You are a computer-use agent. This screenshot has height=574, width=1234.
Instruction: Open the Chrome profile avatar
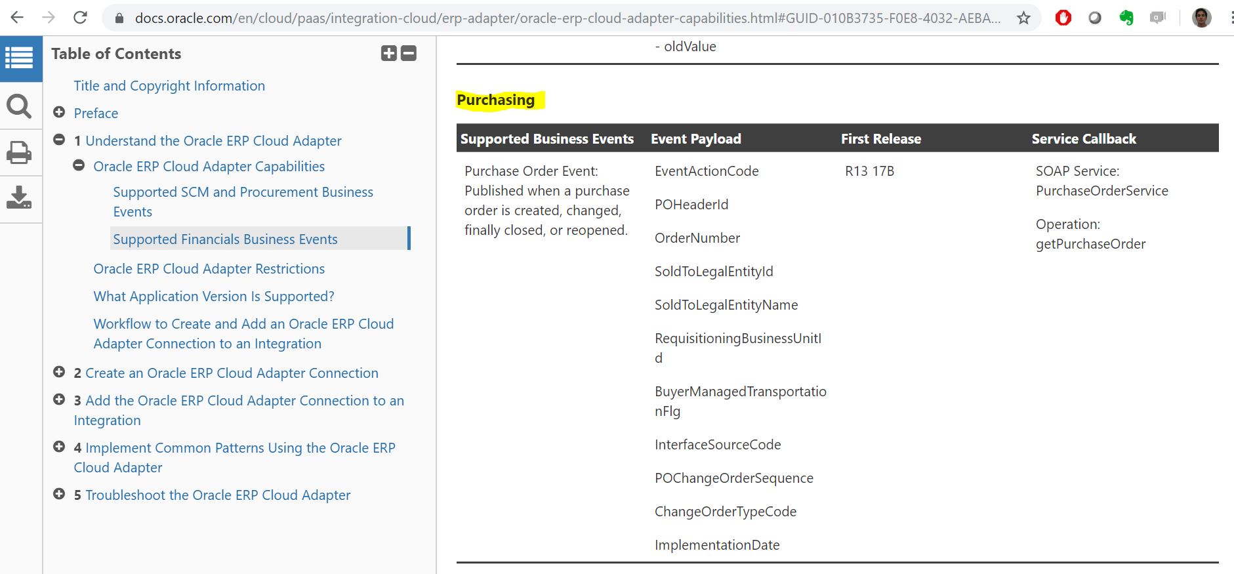click(1202, 18)
